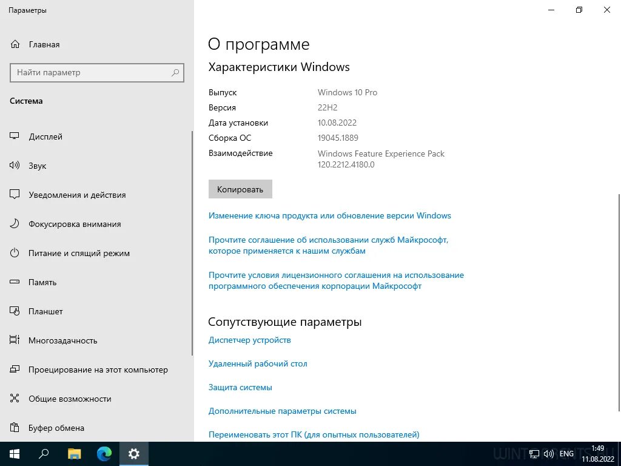Open the Буфер обмена clipboard icon
The image size is (621, 466).
[x=15, y=428]
